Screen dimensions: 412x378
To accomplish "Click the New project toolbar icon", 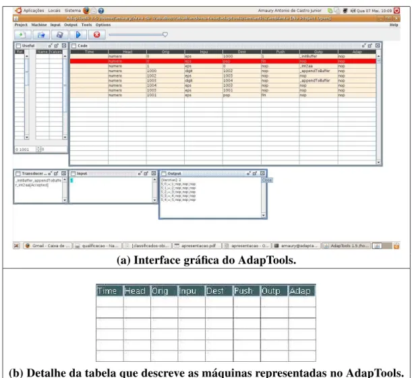I will click(x=22, y=34).
